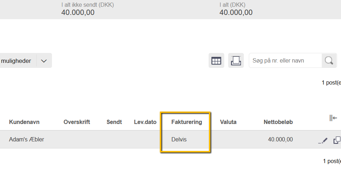Viewport: 341px width, 189px height.
Task: Sort by Kundenavn column header
Action: click(x=24, y=122)
